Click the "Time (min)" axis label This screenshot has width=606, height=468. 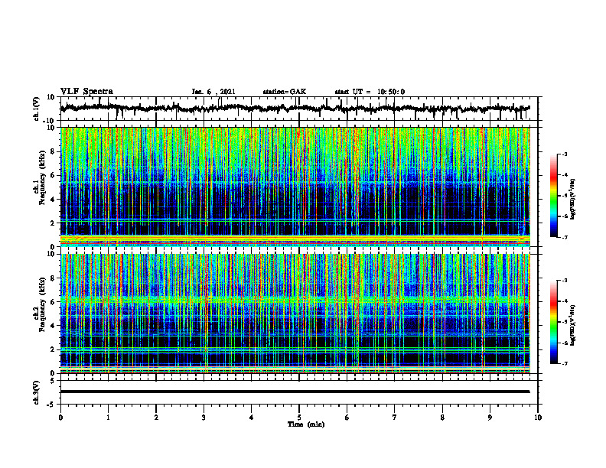[x=306, y=424]
